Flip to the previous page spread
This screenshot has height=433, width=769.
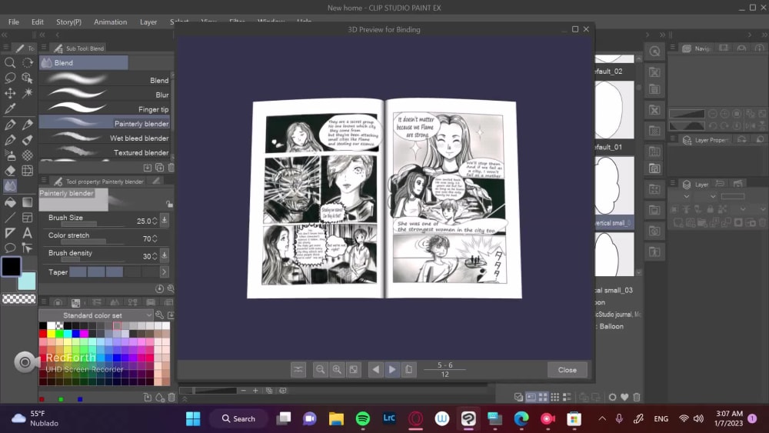[x=376, y=370]
